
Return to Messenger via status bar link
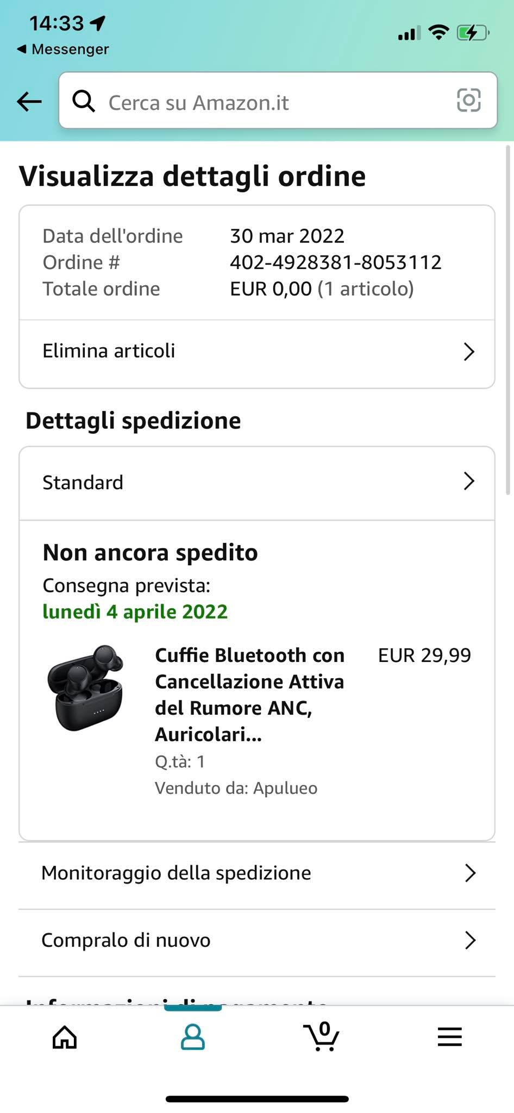[63, 49]
